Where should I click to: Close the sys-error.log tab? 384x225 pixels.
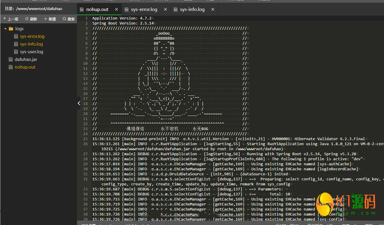tap(166, 9)
